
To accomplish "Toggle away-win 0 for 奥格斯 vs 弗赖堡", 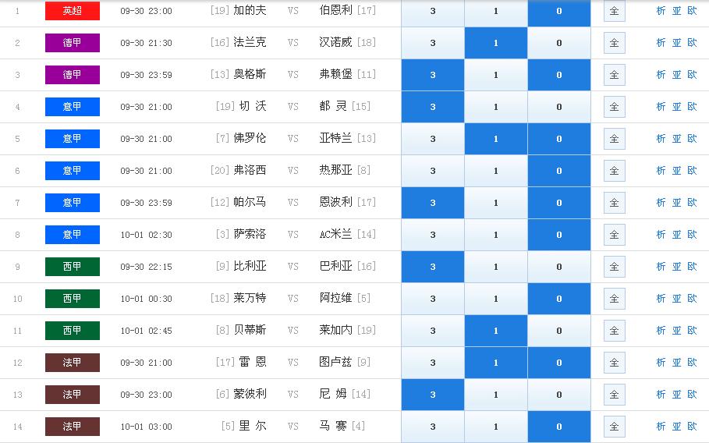I will pos(559,75).
